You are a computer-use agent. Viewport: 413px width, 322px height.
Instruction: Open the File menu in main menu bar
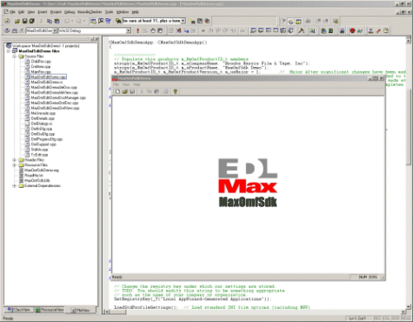coord(12,12)
